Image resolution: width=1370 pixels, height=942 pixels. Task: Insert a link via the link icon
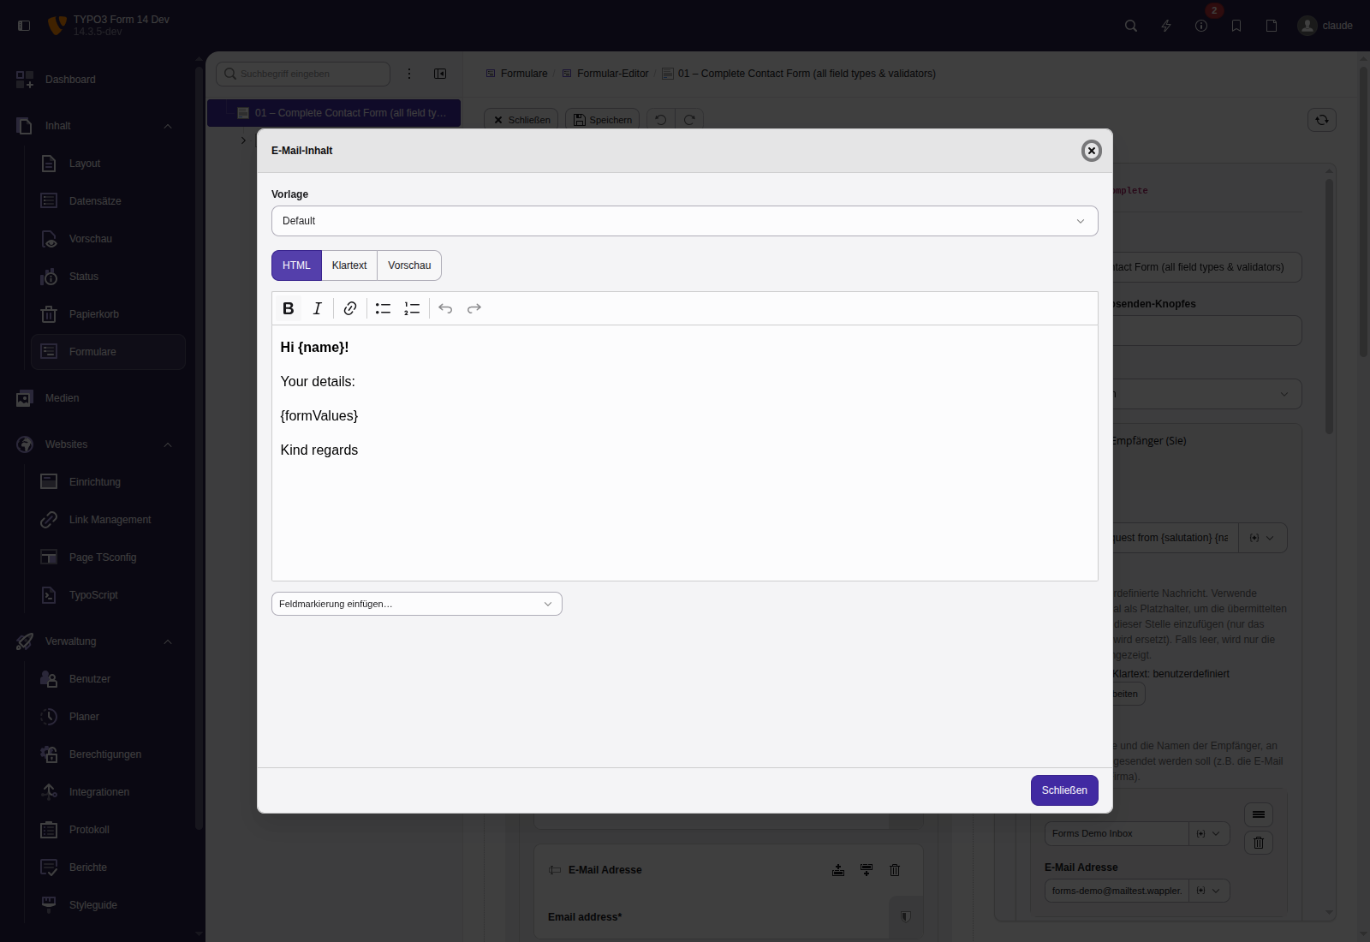click(350, 308)
